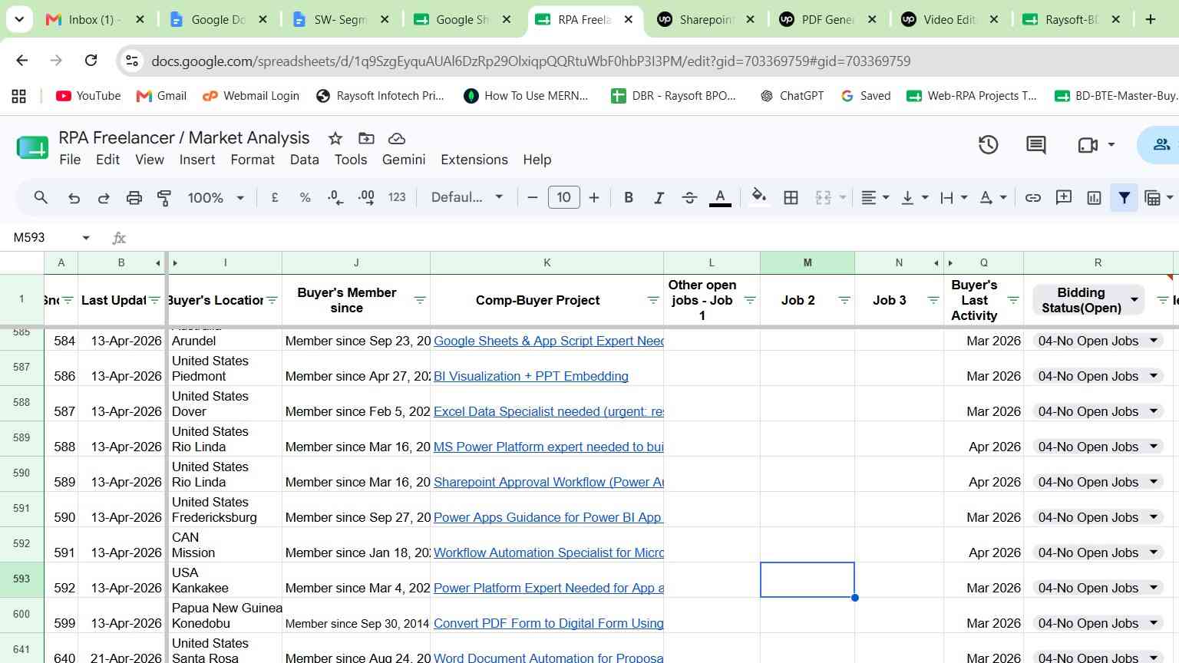Open the Extensions menu
This screenshot has width=1179, height=663.
(474, 160)
